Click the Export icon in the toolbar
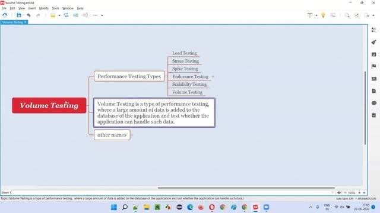This screenshot has height=213, width=380. pyautogui.click(x=367, y=15)
